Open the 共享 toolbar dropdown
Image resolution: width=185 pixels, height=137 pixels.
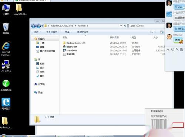click(68, 32)
